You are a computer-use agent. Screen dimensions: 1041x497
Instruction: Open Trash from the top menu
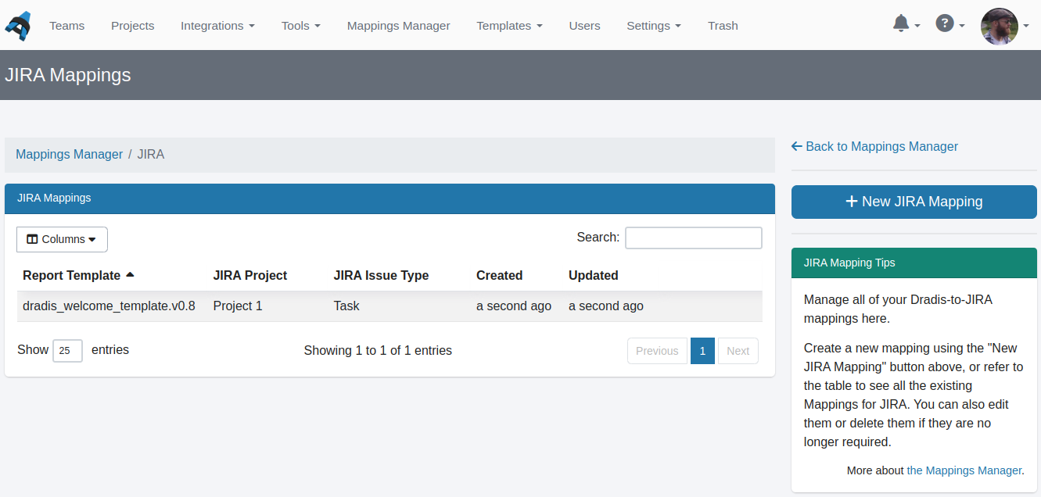(x=722, y=25)
